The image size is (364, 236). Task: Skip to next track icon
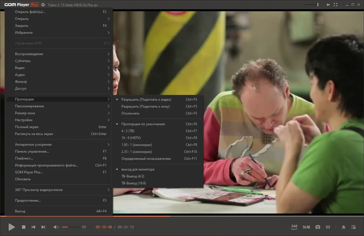[43, 227]
